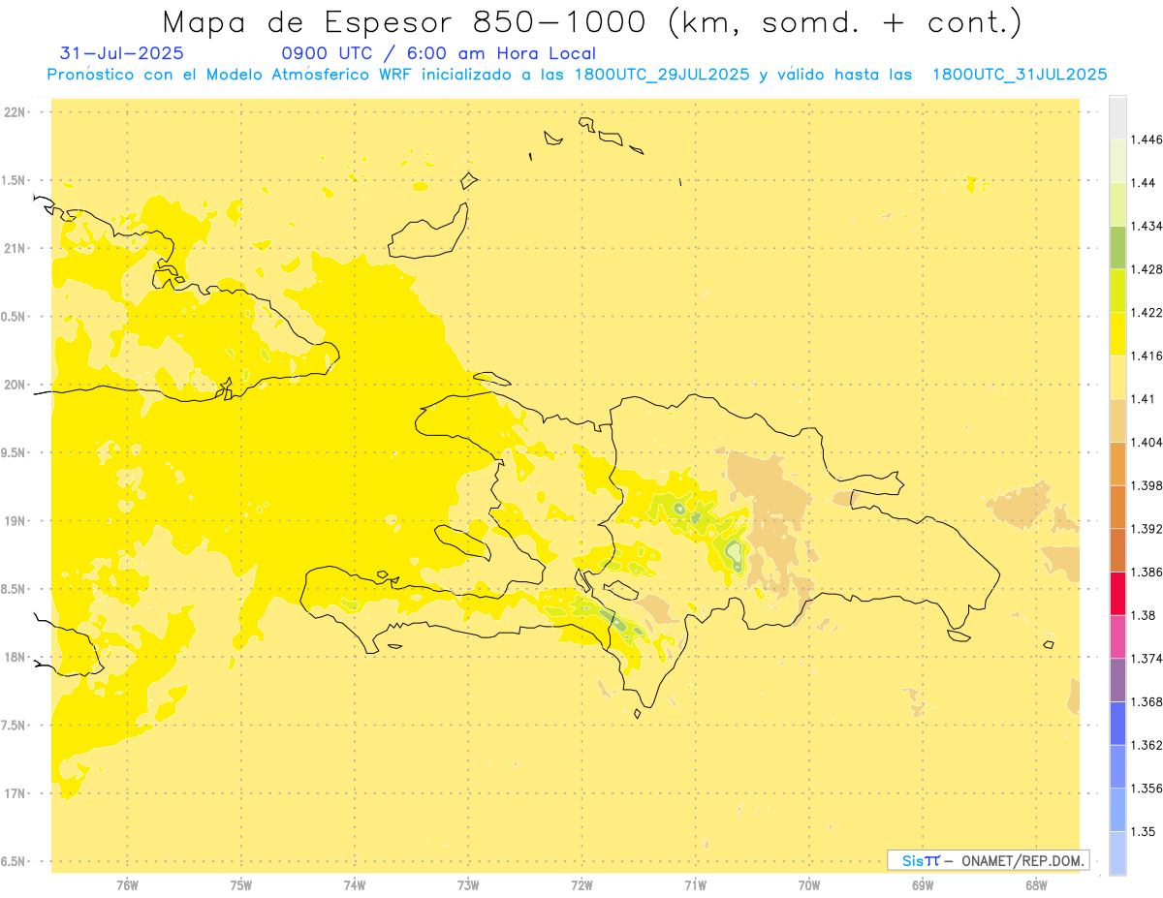1163x898 pixels.
Task: Click the 1.392 colorbar value
Action: [x=1147, y=529]
